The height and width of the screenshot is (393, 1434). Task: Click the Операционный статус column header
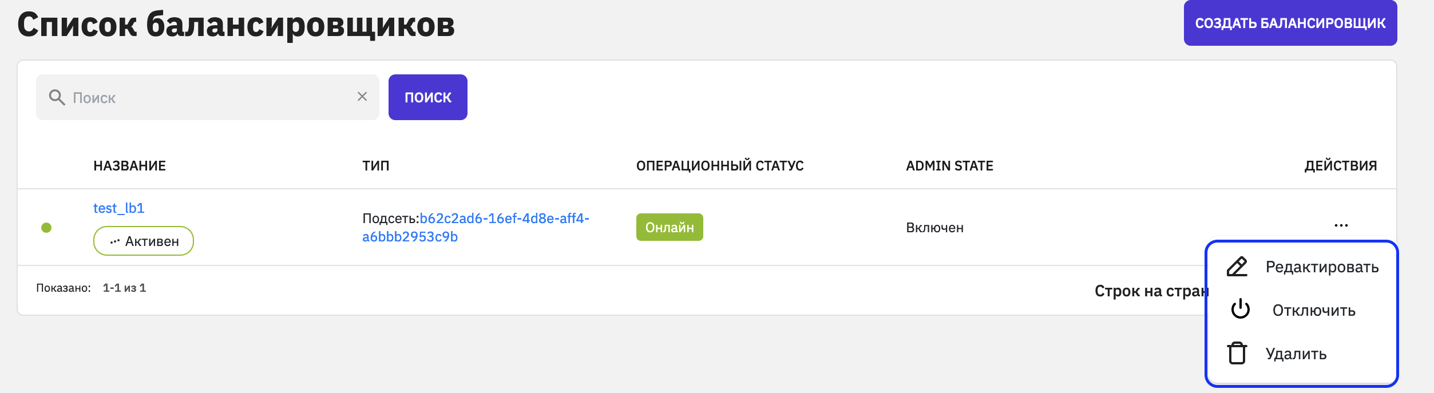[x=720, y=166]
